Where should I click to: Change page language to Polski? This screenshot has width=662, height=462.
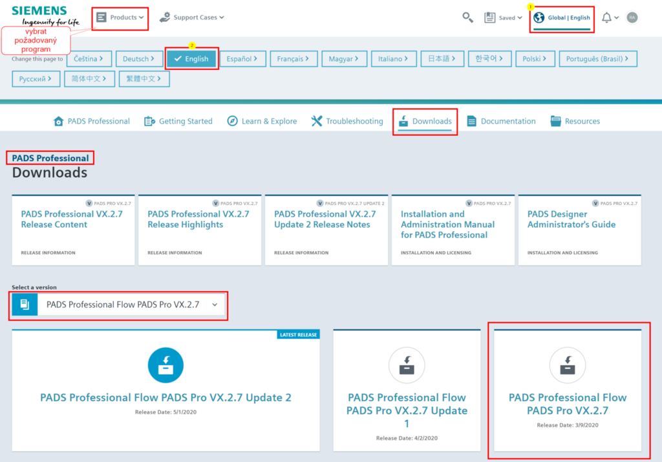tap(535, 59)
